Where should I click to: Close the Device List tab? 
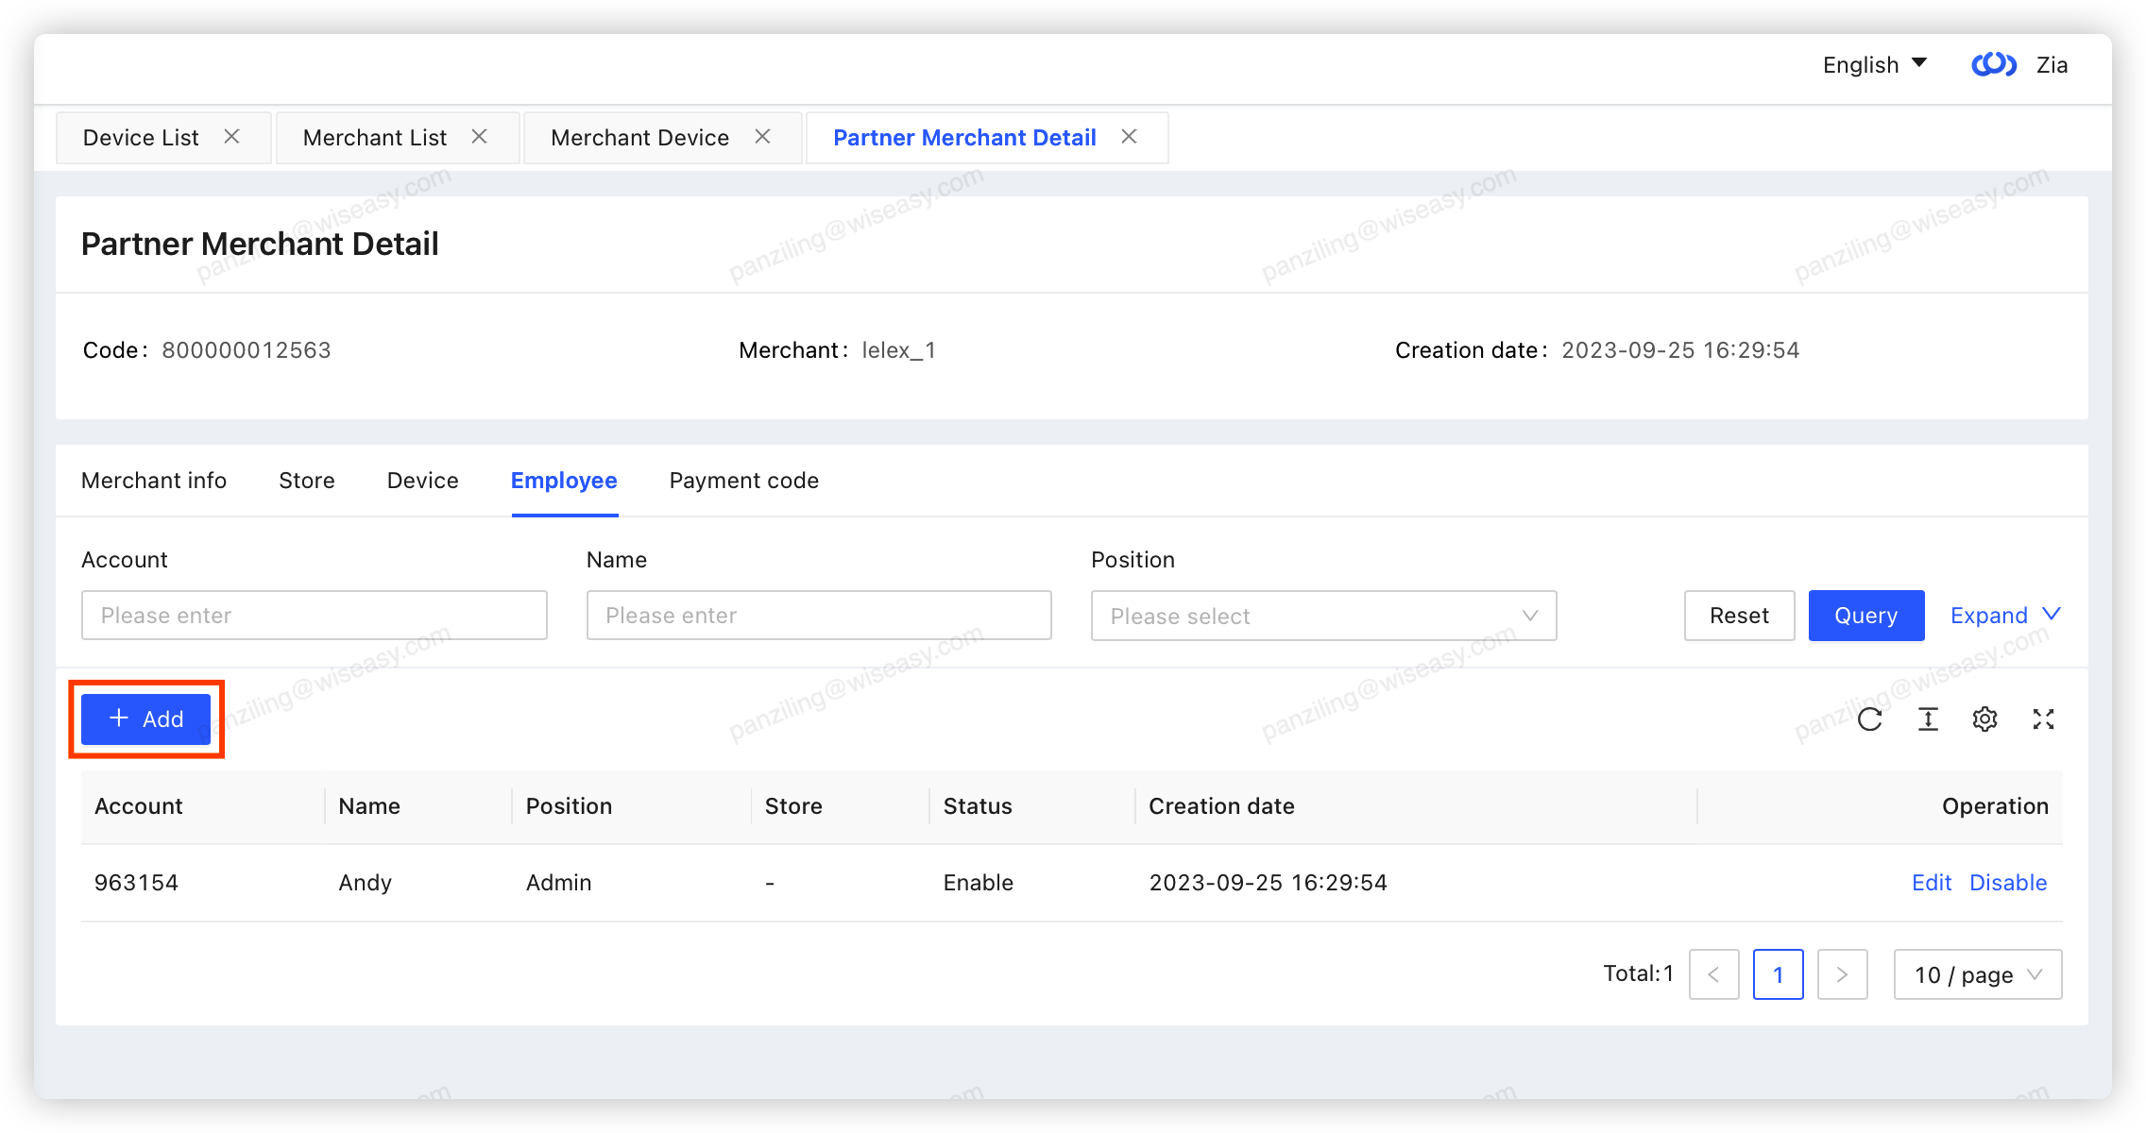(231, 137)
